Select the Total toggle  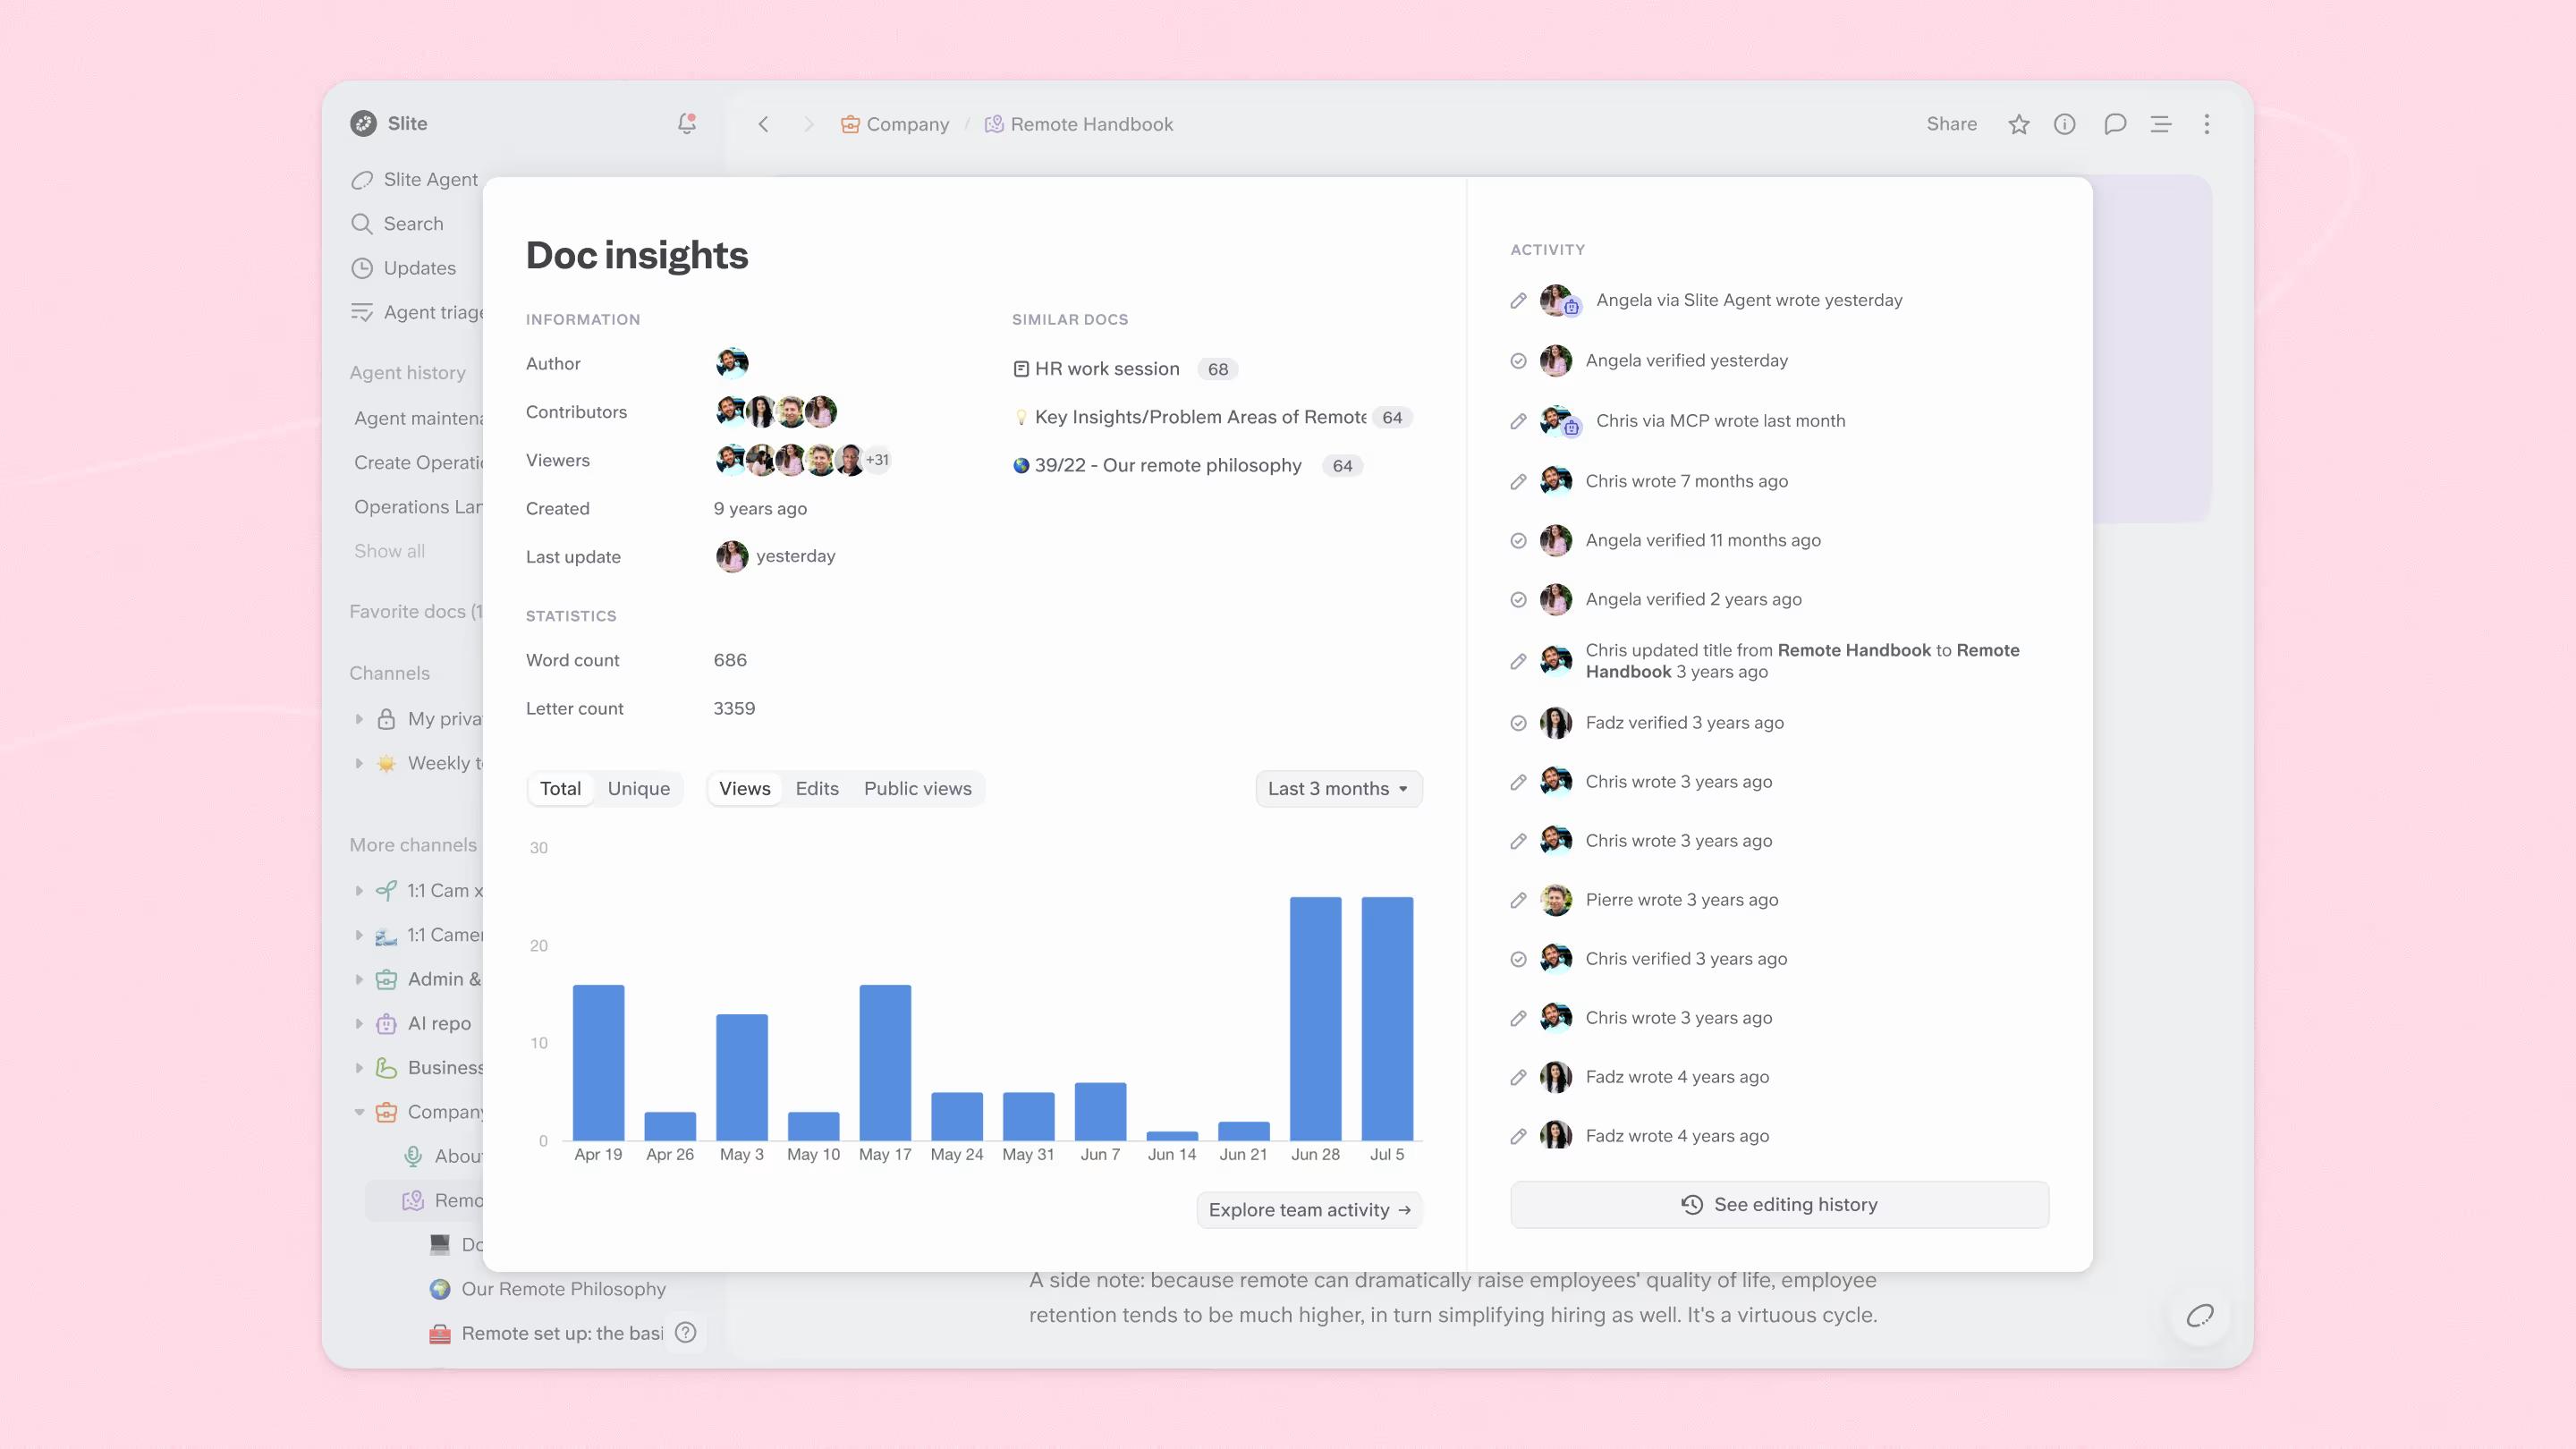pyautogui.click(x=560, y=788)
